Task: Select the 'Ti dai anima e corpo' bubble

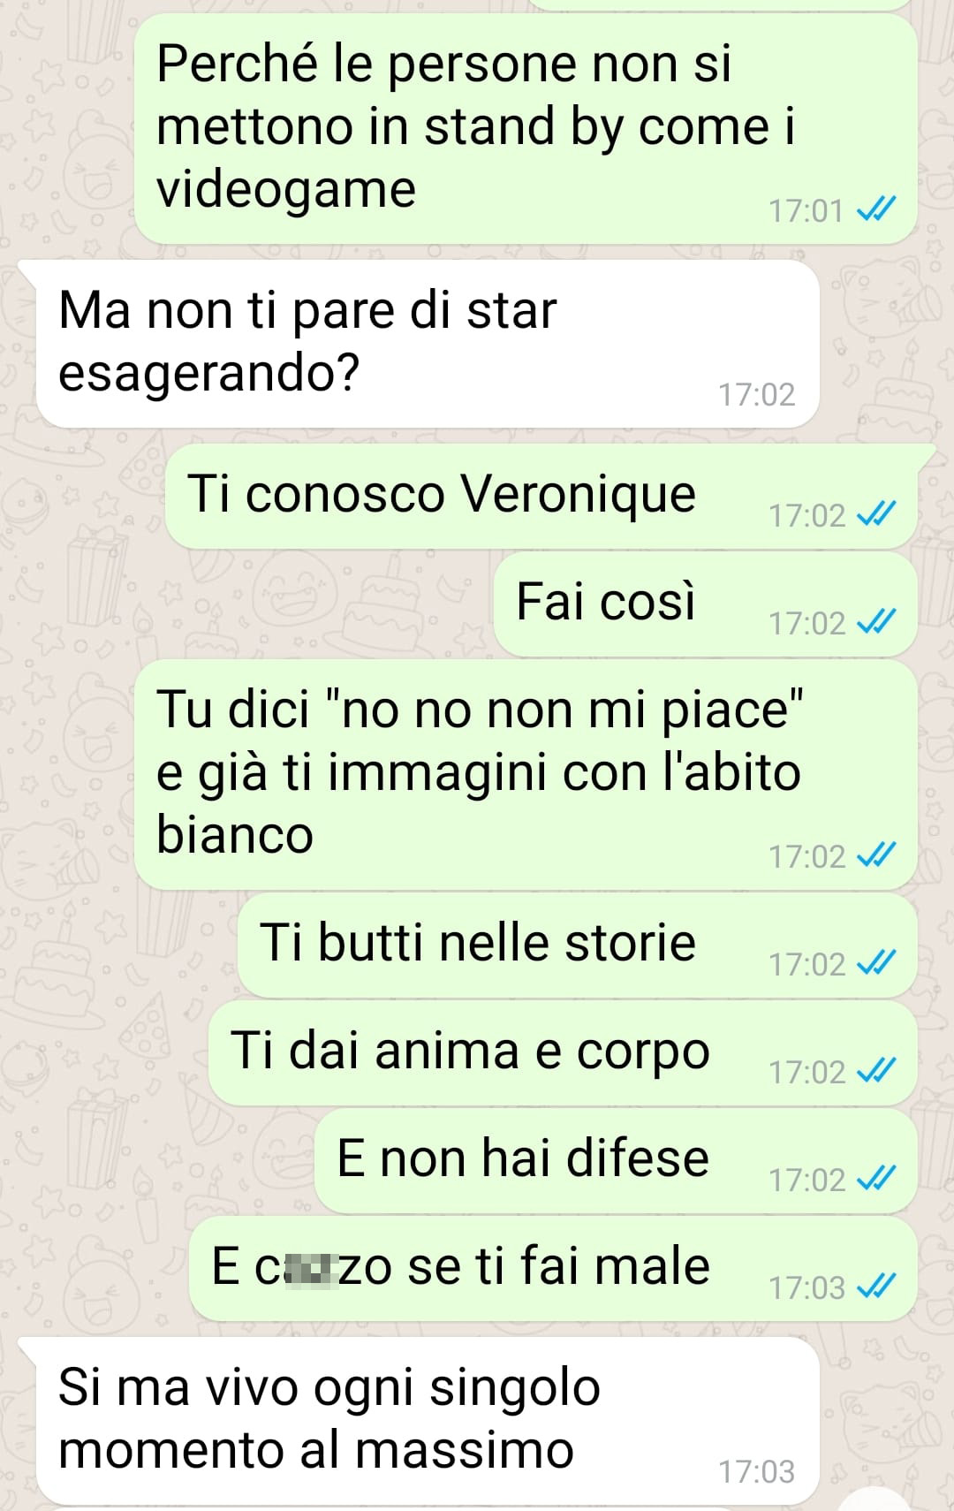Action: (x=563, y=1053)
